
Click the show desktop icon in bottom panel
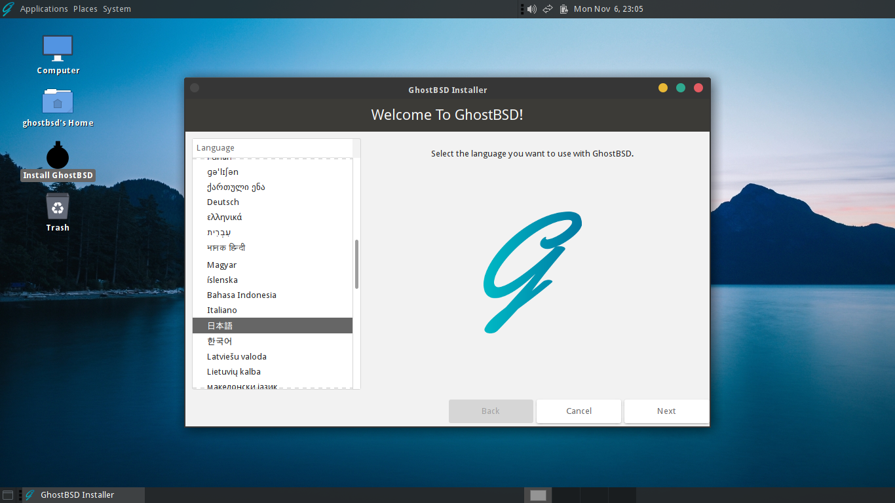pyautogui.click(x=8, y=495)
